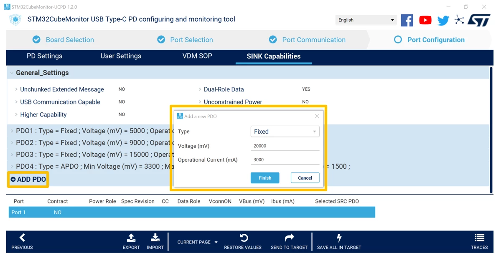Go to Port Communication step
This screenshot has width=496, height=256.
[307, 40]
